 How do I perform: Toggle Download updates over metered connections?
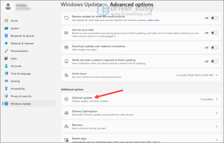pyautogui.click(x=214, y=47)
